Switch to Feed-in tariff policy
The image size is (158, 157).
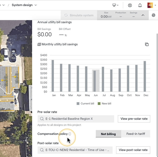pyautogui.click(x=136, y=134)
